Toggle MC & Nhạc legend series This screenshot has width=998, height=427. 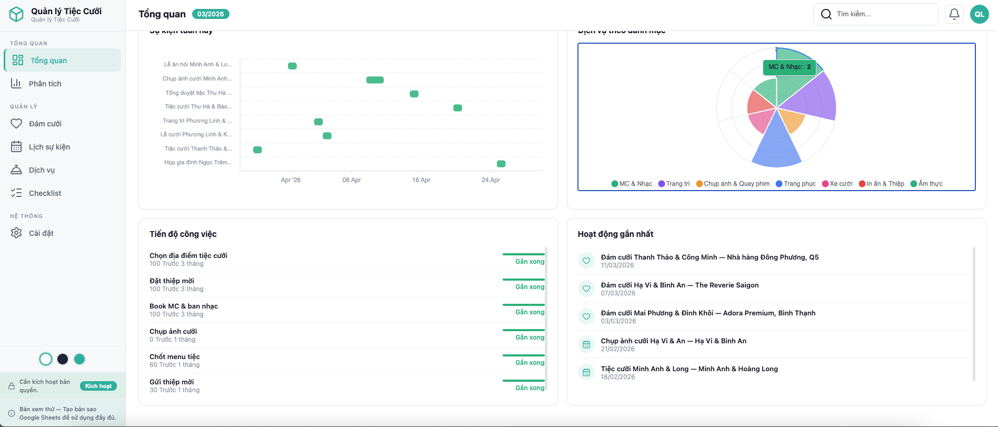click(x=632, y=184)
